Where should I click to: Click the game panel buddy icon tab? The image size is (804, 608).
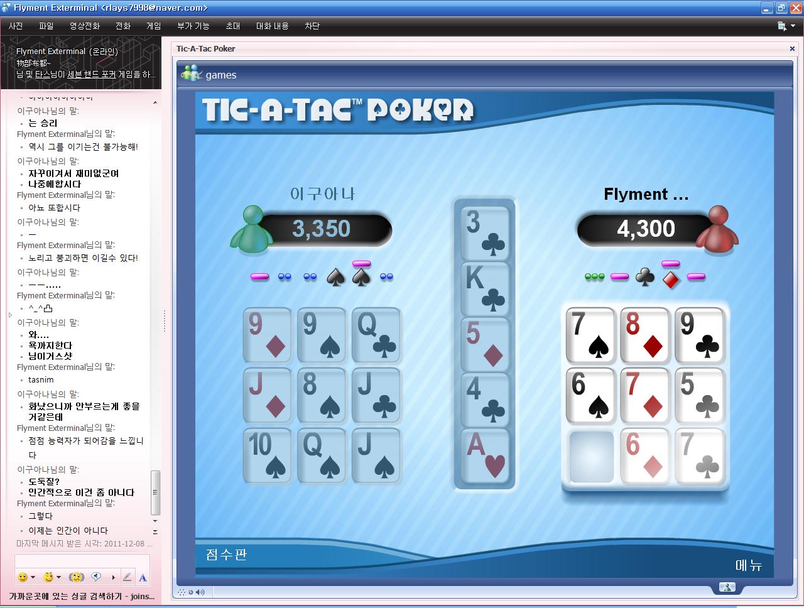point(727,587)
